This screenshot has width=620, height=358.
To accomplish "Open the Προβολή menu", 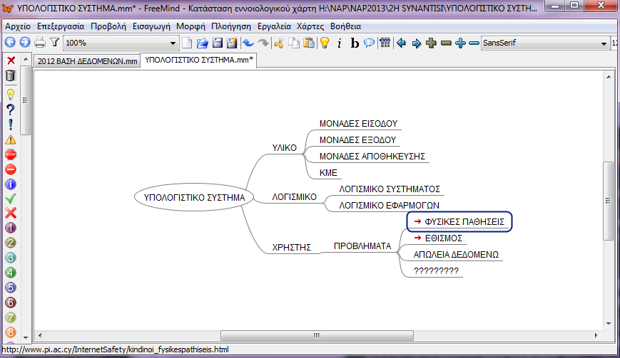I will (x=108, y=26).
